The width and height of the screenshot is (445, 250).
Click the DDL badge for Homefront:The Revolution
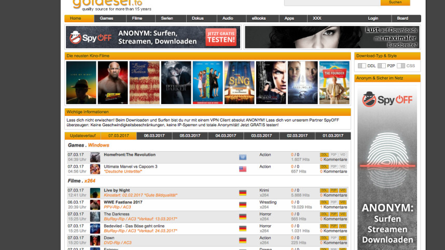(x=324, y=155)
